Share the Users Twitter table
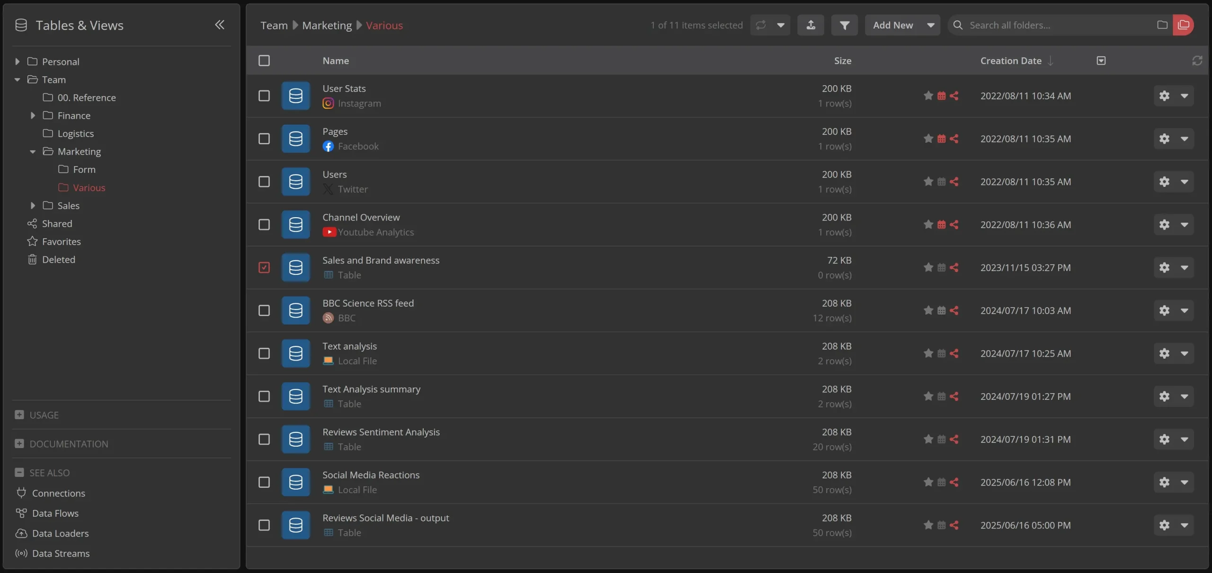 click(955, 182)
